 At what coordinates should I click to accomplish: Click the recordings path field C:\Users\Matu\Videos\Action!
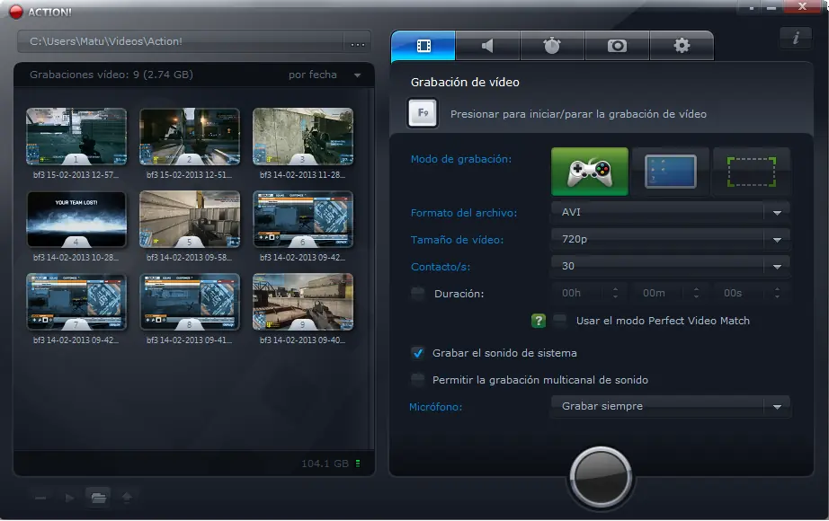(x=181, y=41)
